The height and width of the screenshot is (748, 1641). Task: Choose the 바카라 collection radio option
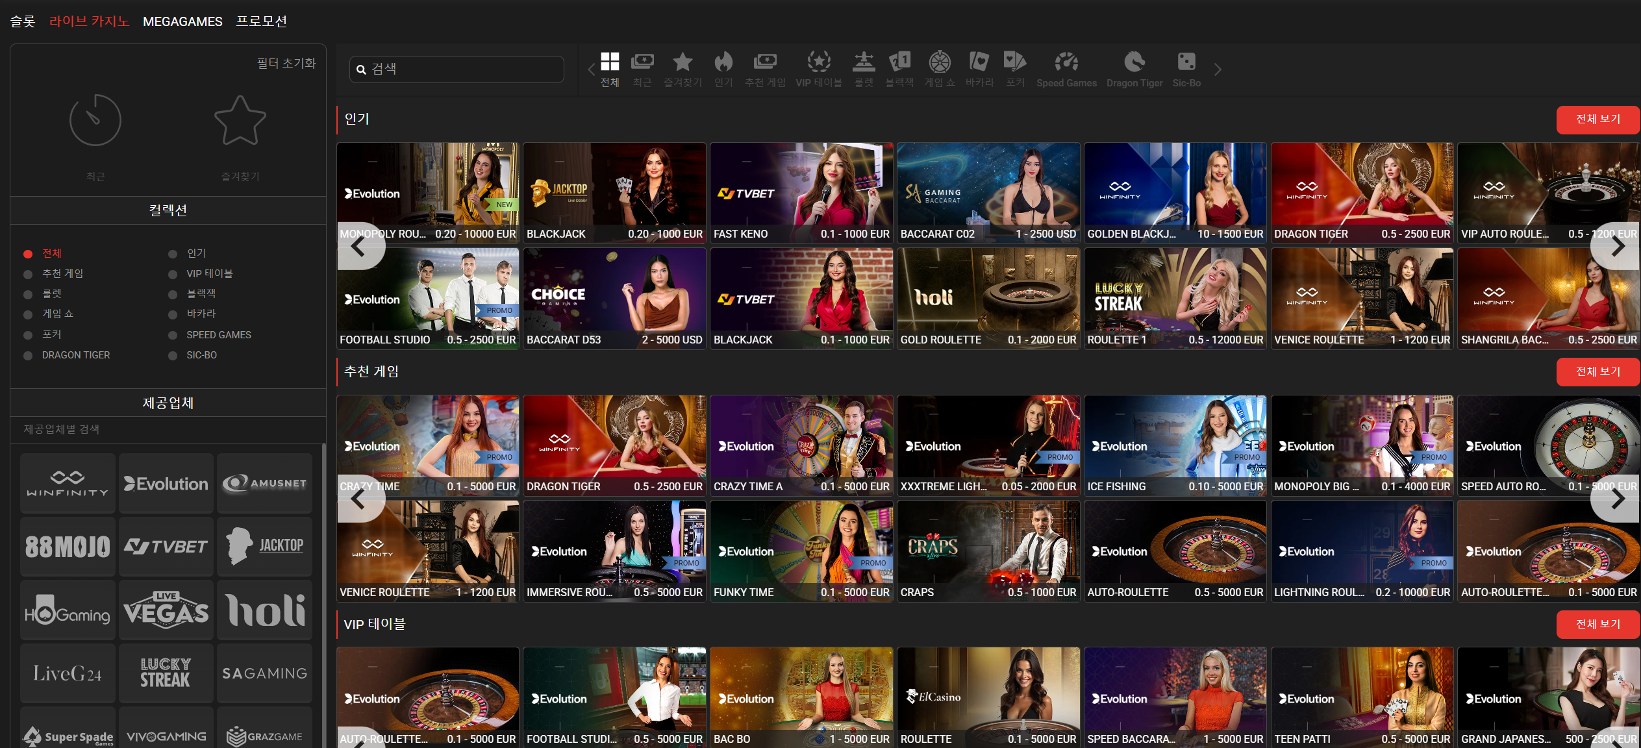coord(173,314)
